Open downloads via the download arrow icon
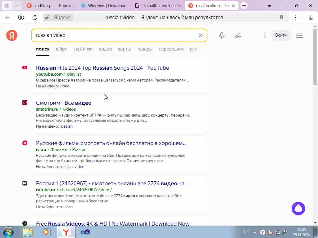The height and width of the screenshot is (238, 318). point(311,18)
